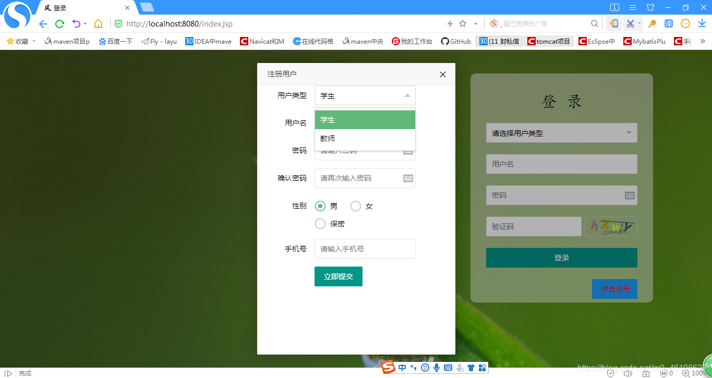Click the Sogou input method S icon
The width and height of the screenshot is (712, 378).
(389, 368)
